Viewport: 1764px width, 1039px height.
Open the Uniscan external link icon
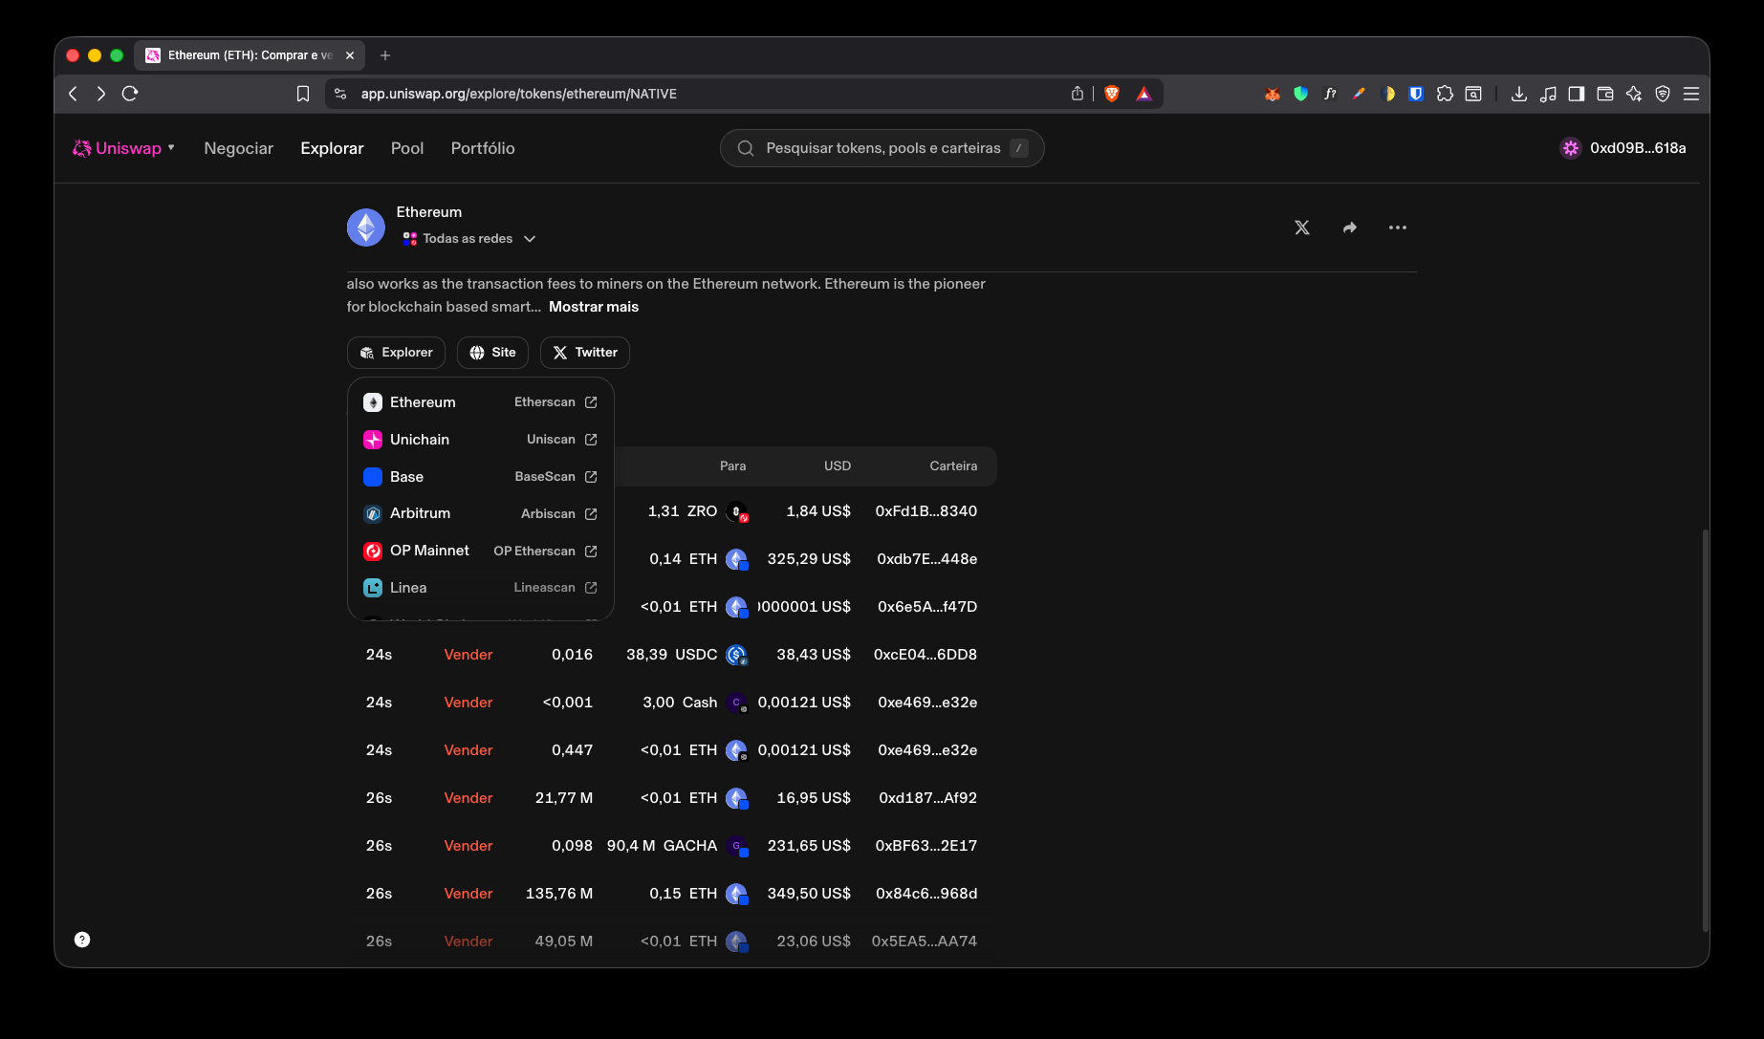tap(591, 440)
